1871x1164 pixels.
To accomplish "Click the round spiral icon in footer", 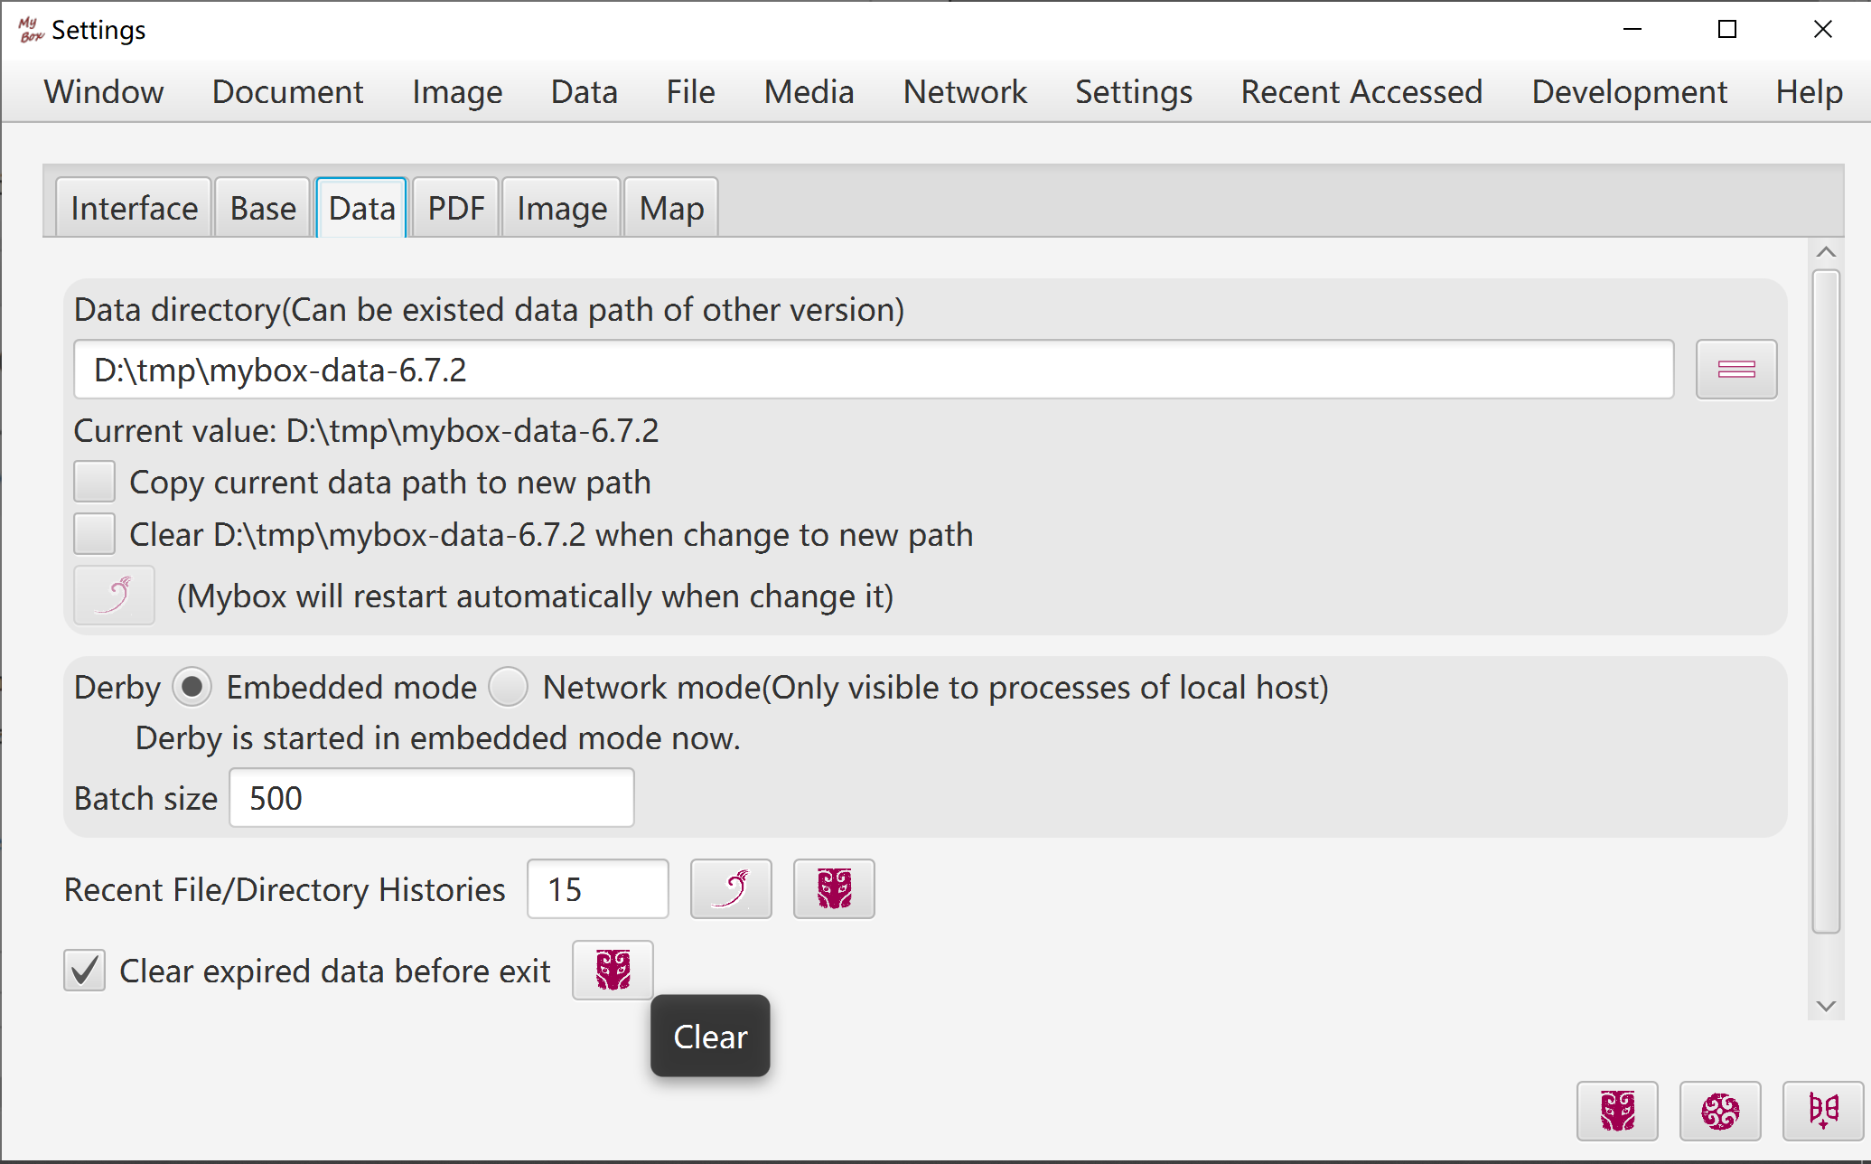I will 1719,1111.
